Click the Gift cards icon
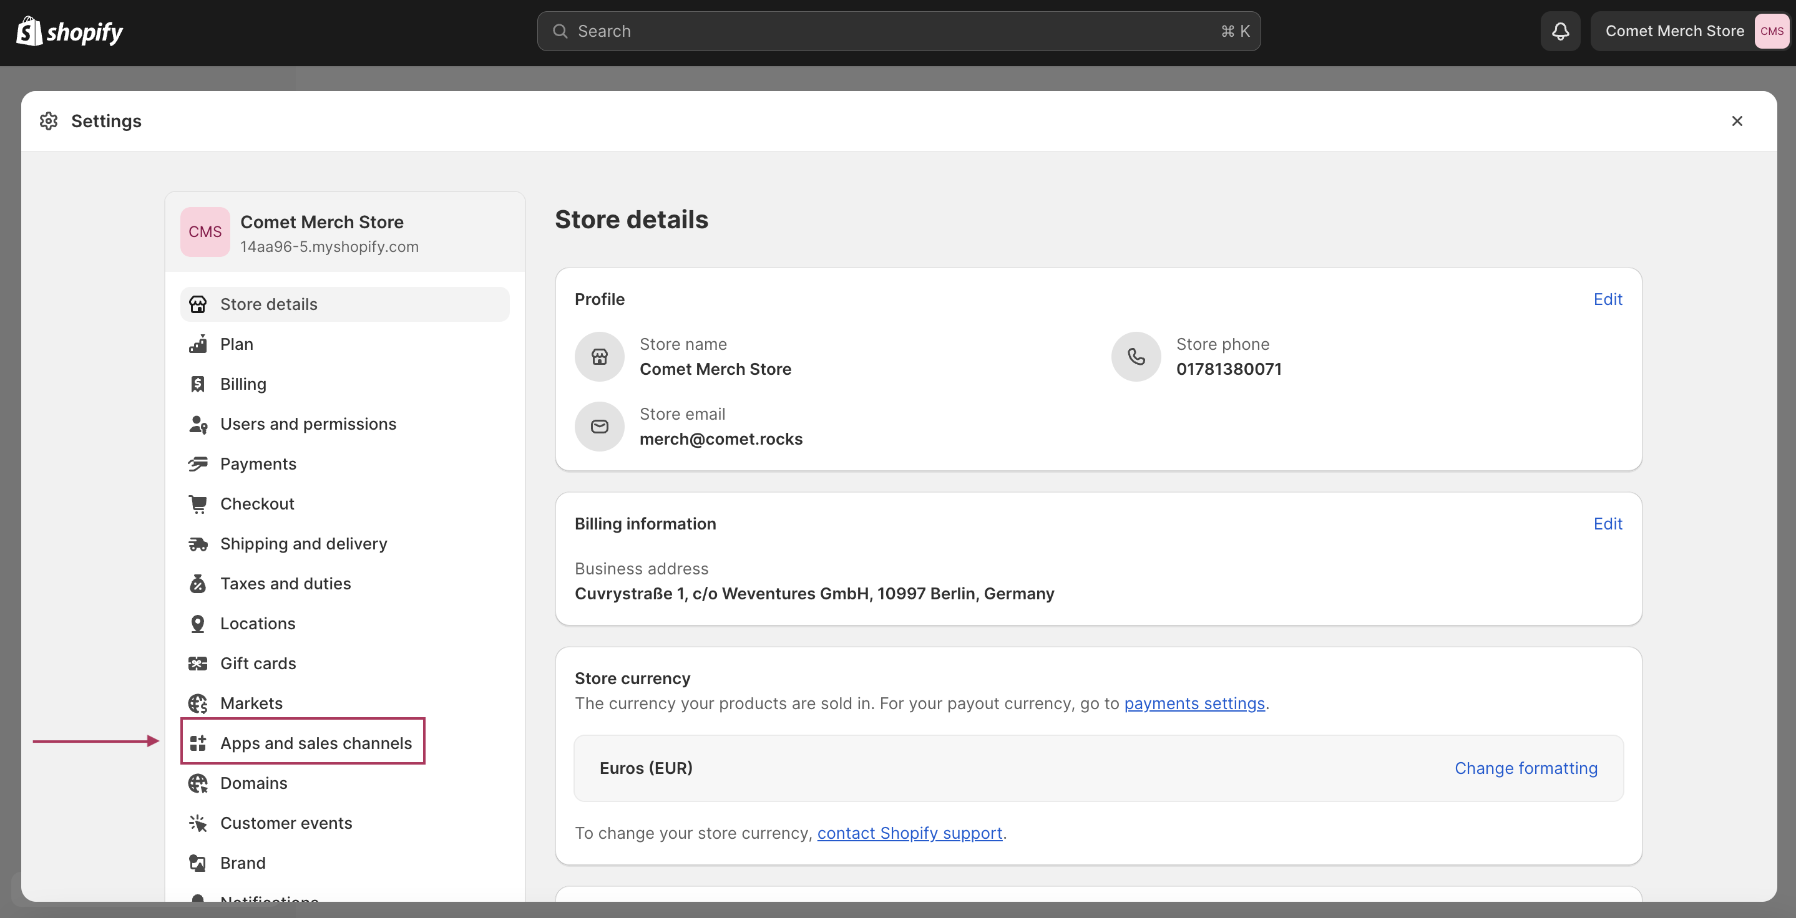Screen dimensions: 1796x918 tap(198, 663)
